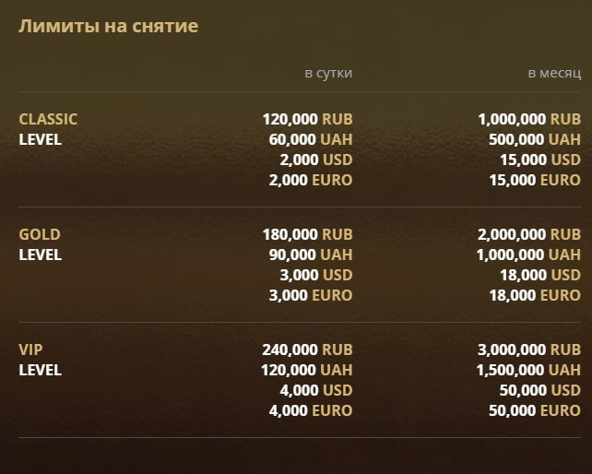The width and height of the screenshot is (592, 474).
Task: Click the VIP level label
Action: click(x=31, y=350)
